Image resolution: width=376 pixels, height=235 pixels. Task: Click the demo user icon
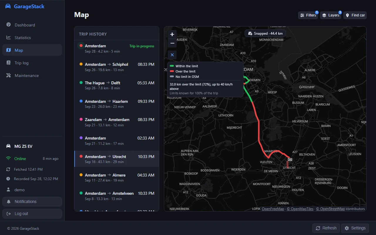click(x=8, y=190)
